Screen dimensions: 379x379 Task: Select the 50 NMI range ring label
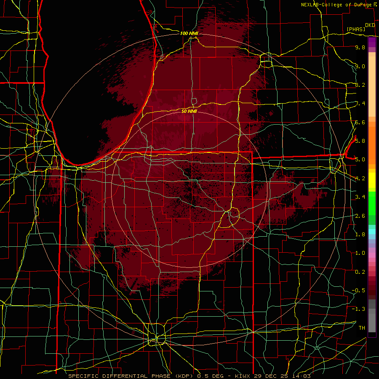tap(189, 111)
